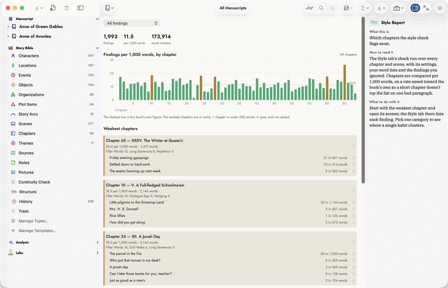This screenshot has width=448, height=288.
Task: Click the findings list vertical scrollbar
Action: [x=363, y=100]
